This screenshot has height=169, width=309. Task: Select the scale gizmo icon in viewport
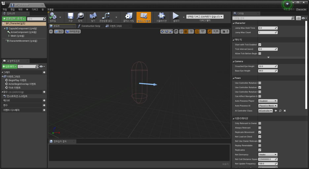171,31
